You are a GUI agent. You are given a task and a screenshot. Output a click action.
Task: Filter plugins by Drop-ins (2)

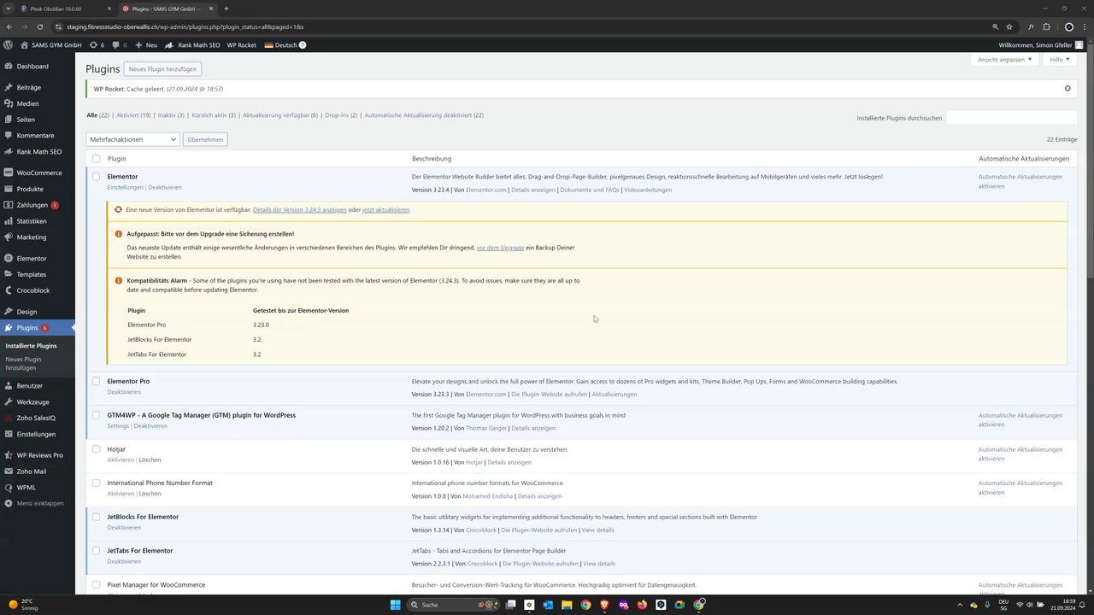341,115
